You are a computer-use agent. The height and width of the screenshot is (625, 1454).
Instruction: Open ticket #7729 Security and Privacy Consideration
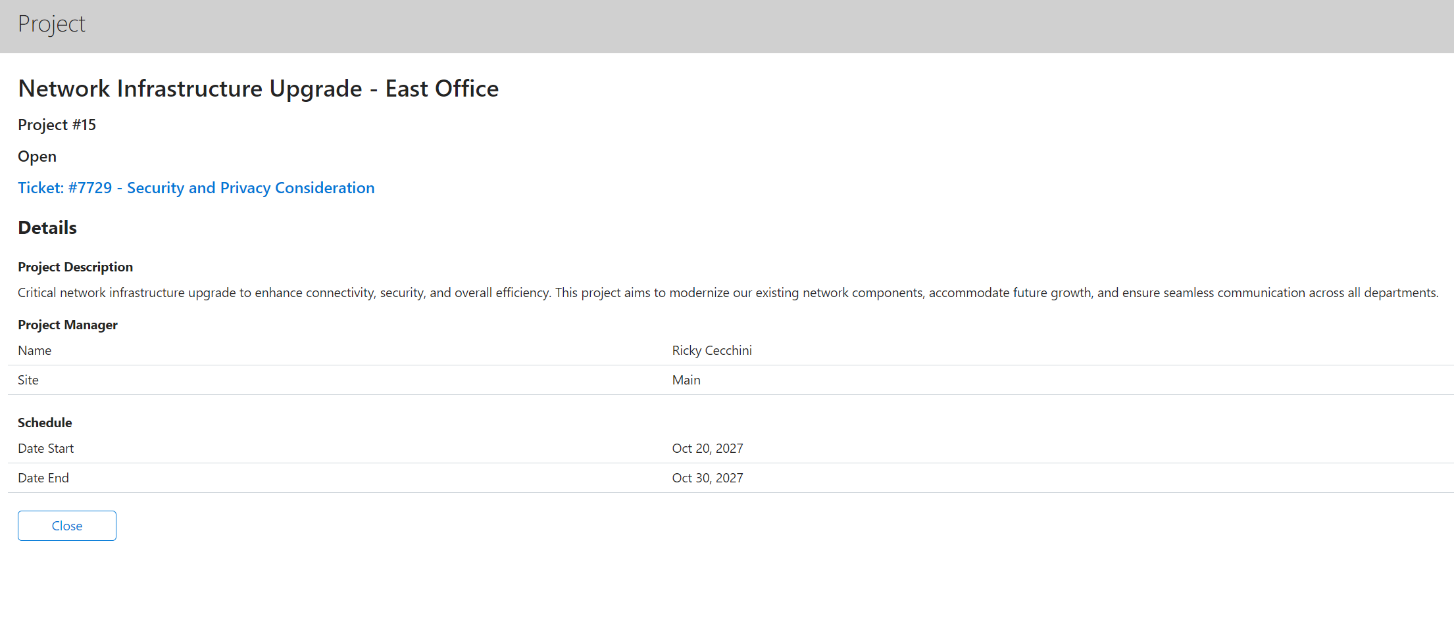tap(195, 188)
